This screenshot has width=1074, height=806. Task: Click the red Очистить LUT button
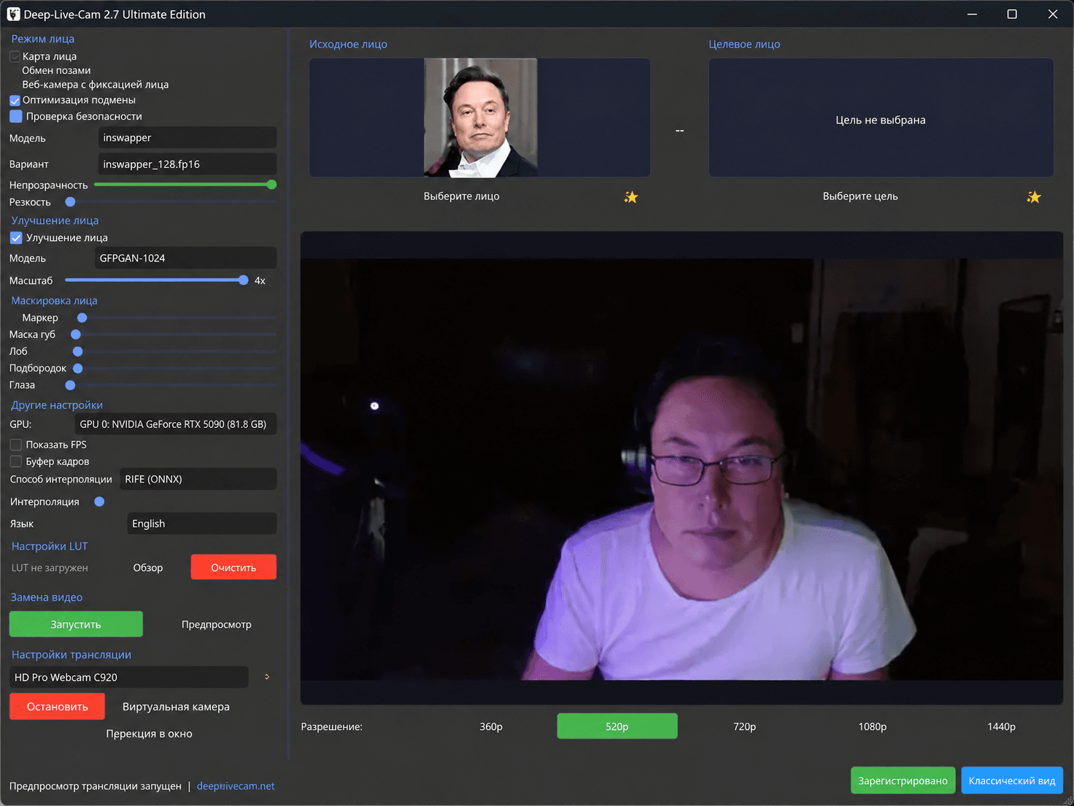click(x=233, y=567)
